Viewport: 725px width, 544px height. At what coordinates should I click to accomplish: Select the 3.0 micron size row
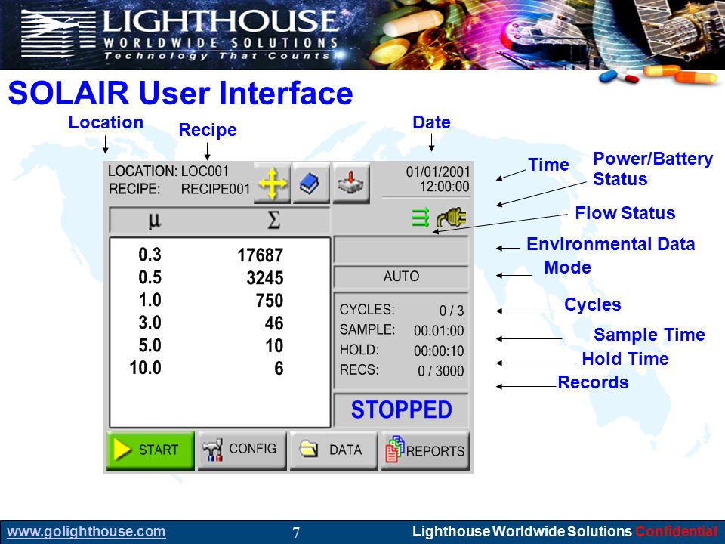220,323
